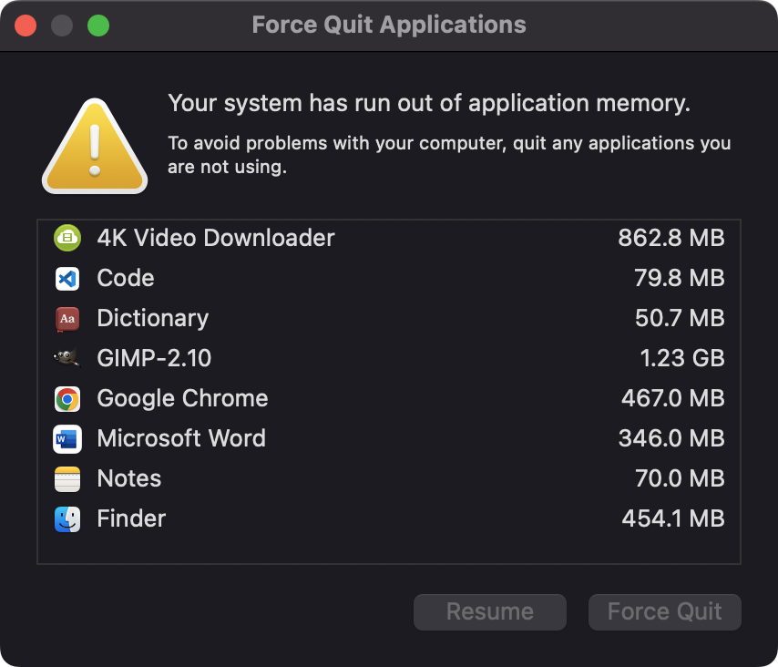Click the 4K Video Downloader app icon
This screenshot has height=667, width=778.
[x=67, y=238]
